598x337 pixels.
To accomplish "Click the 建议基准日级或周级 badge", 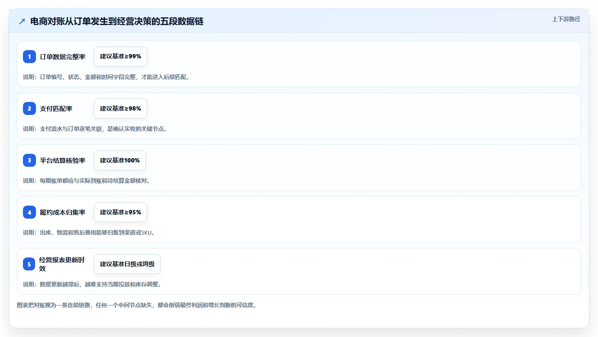I will pos(127,264).
